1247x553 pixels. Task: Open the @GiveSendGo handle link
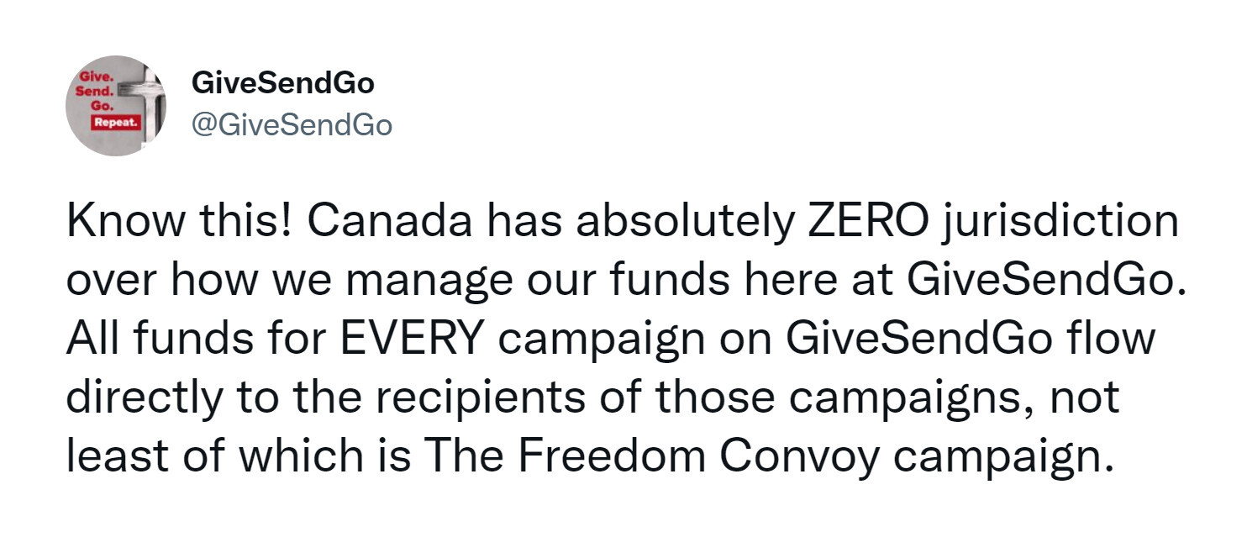(292, 124)
